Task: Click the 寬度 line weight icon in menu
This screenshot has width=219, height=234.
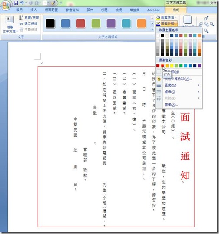Action: click(159, 86)
